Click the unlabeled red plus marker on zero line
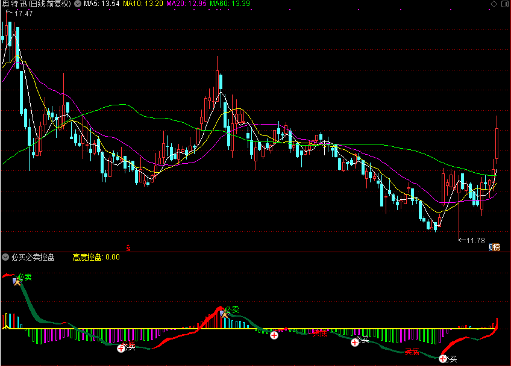Image resolution: width=511 pixels, height=366 pixels. coord(274,335)
